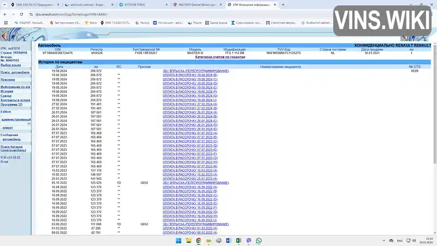Screen dimensions: 437x246
Task: Open Excel from the taskbar
Action: (239, 241)
